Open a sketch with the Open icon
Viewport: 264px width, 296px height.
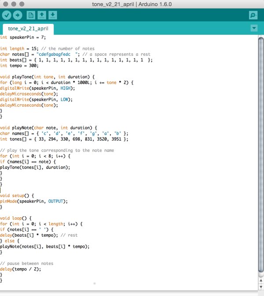coord(42,15)
